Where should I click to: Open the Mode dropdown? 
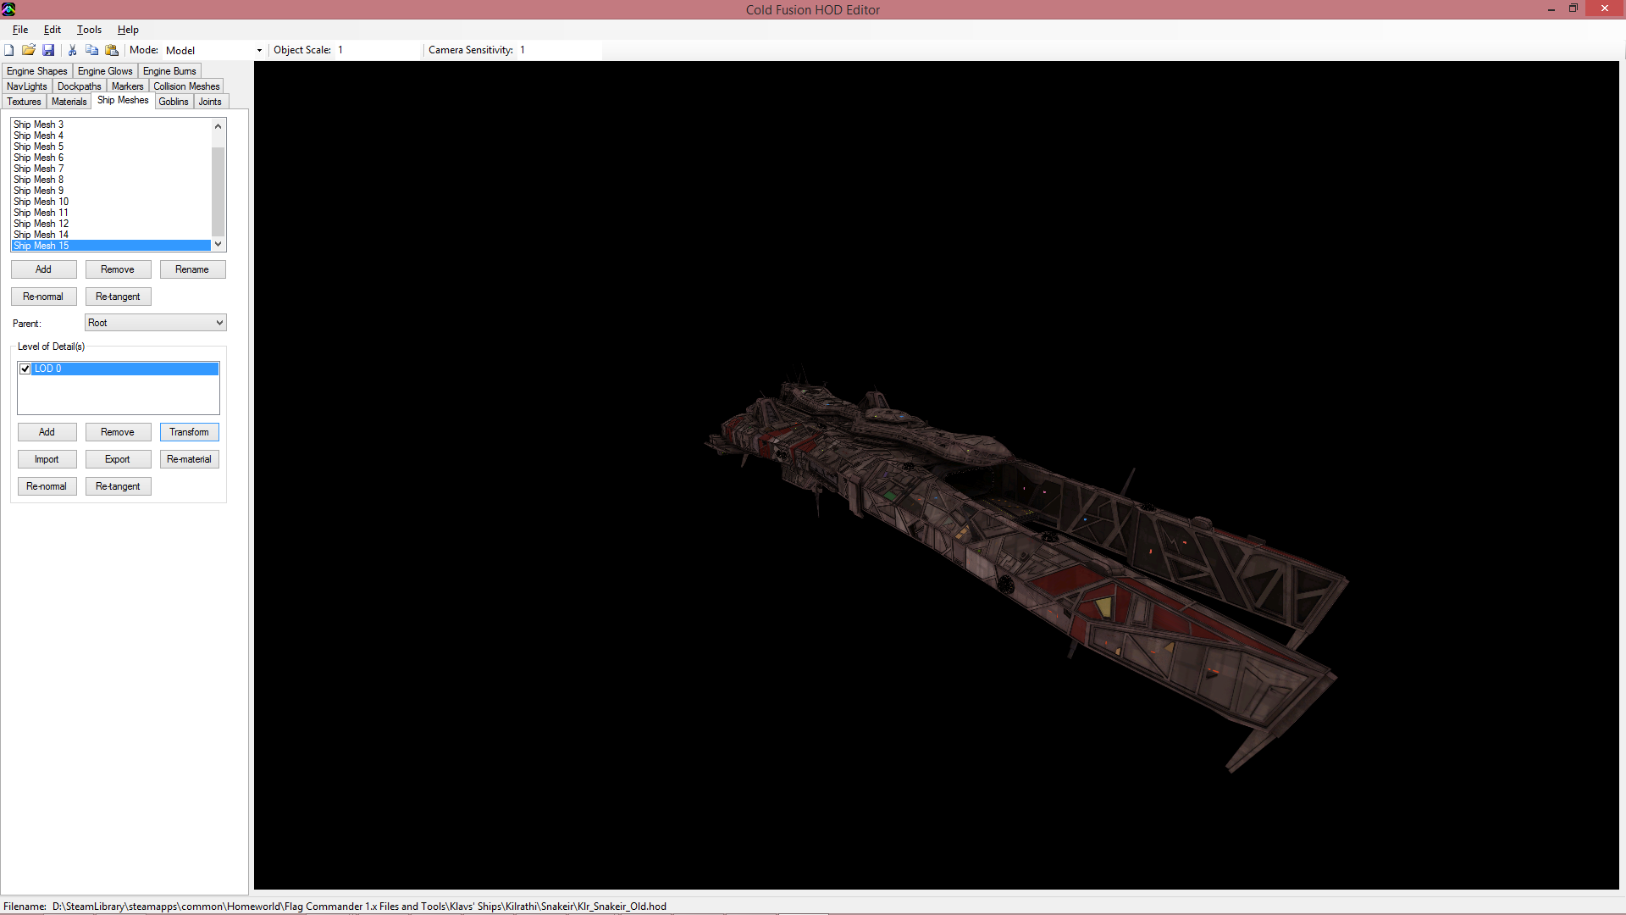(x=259, y=51)
